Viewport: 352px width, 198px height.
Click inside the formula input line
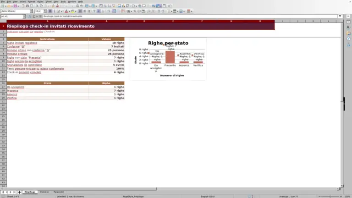pyautogui.click(x=190, y=16)
